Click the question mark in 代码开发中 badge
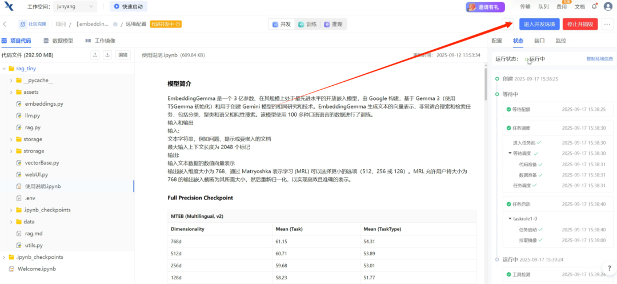The height and width of the screenshot is (284, 617). pos(178,25)
